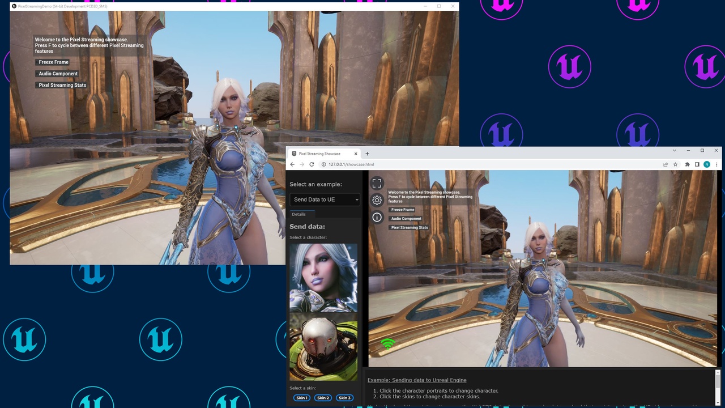Click the instruction line about character portraits
Image resolution: width=725 pixels, height=408 pixels.
[x=439, y=391]
